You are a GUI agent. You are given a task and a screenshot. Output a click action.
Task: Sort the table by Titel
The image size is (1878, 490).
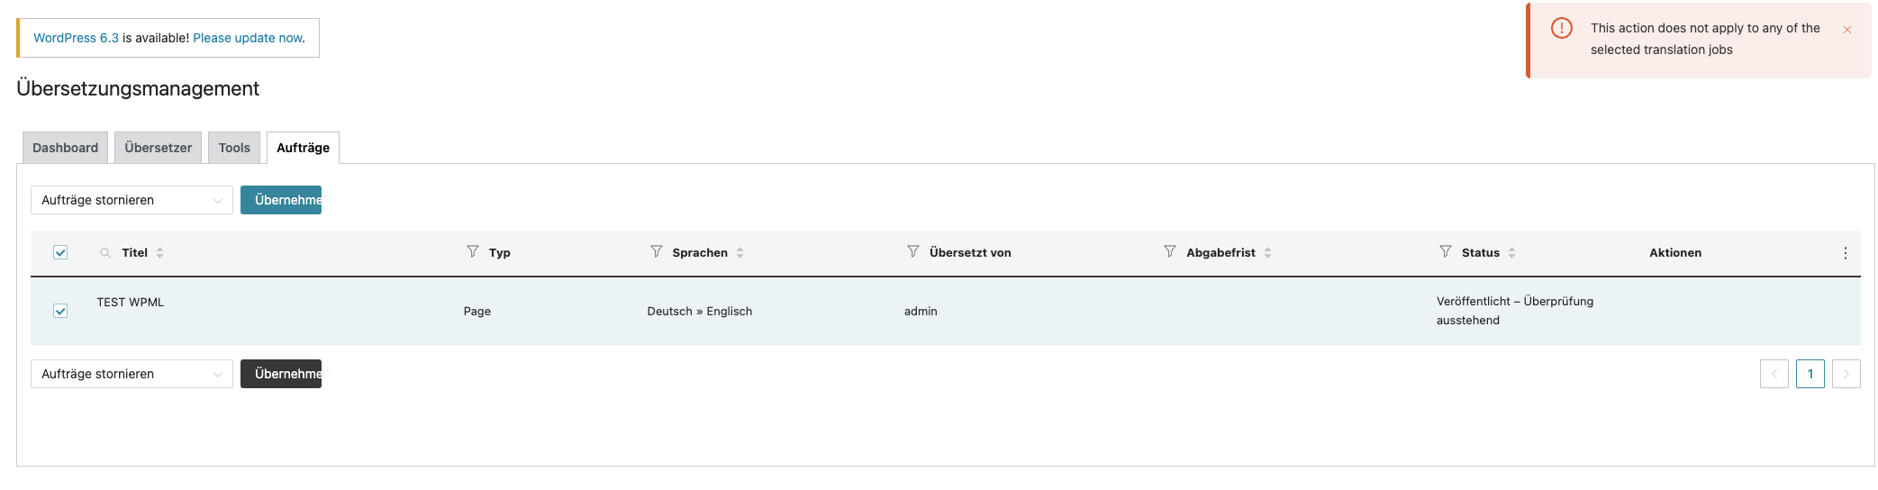[x=159, y=253]
